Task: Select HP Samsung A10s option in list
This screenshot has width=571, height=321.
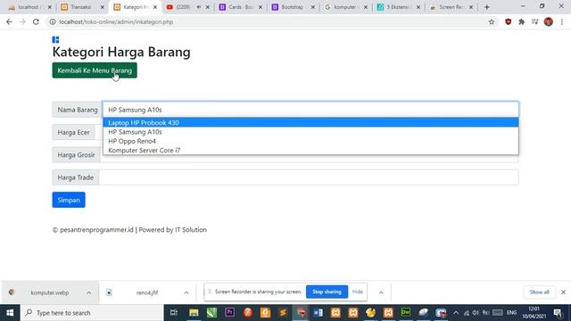Action: [310, 132]
